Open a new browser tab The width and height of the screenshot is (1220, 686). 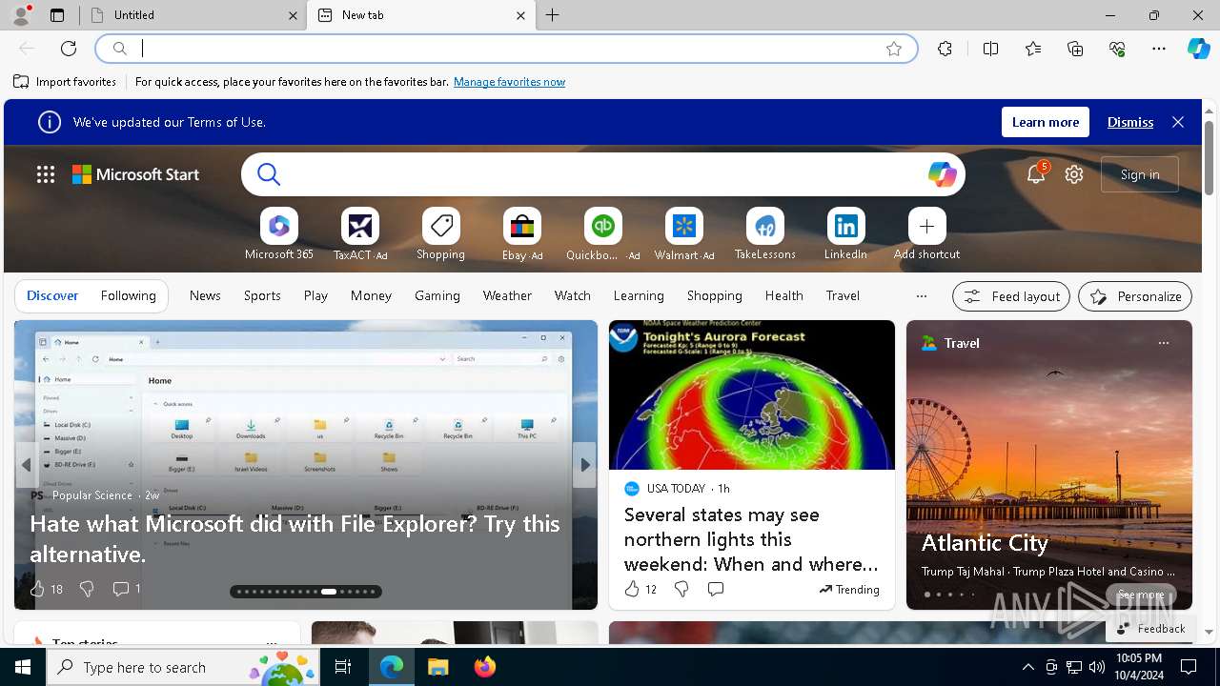[x=553, y=15]
